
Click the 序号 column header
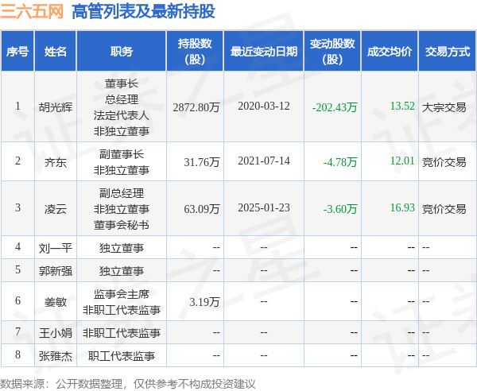click(x=17, y=51)
